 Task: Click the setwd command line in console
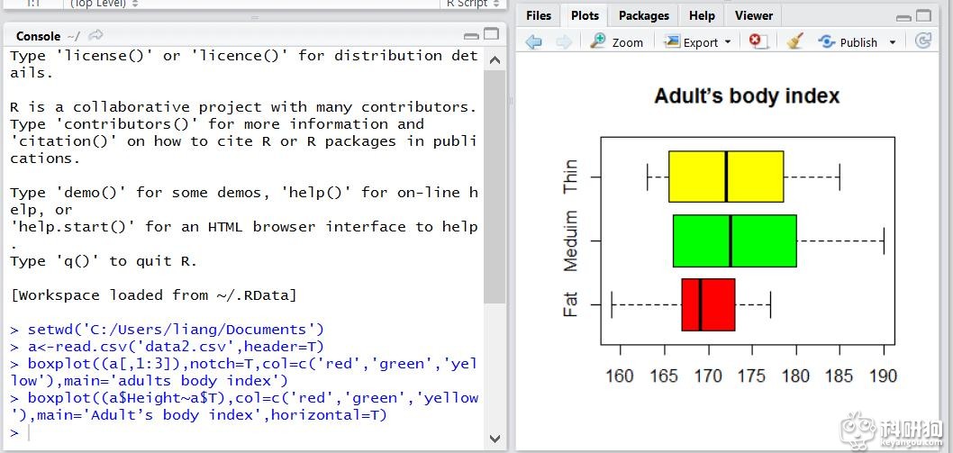tap(168, 331)
